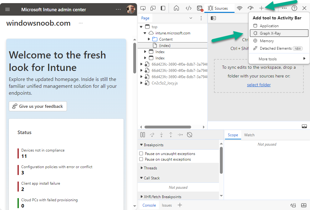Add the Memory tool
This screenshot has height=210, width=310.
click(279, 41)
